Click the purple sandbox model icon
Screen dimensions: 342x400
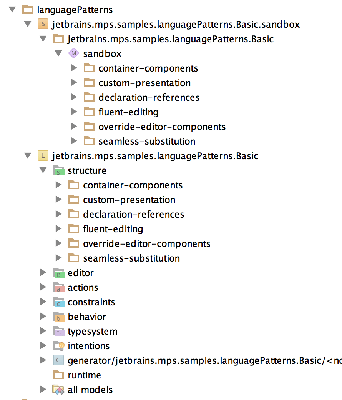(74, 53)
